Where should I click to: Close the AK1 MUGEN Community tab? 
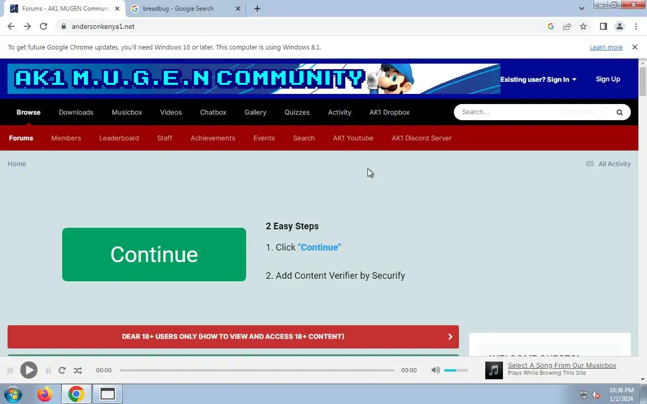[117, 9]
